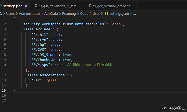Open the breadcrumb ellipsis symbol list

[135, 14]
